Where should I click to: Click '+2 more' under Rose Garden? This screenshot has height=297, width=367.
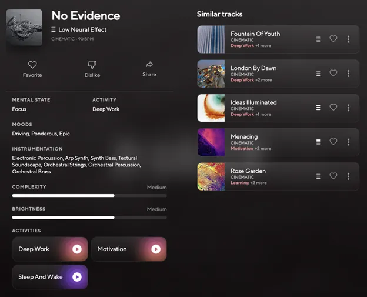(258, 183)
